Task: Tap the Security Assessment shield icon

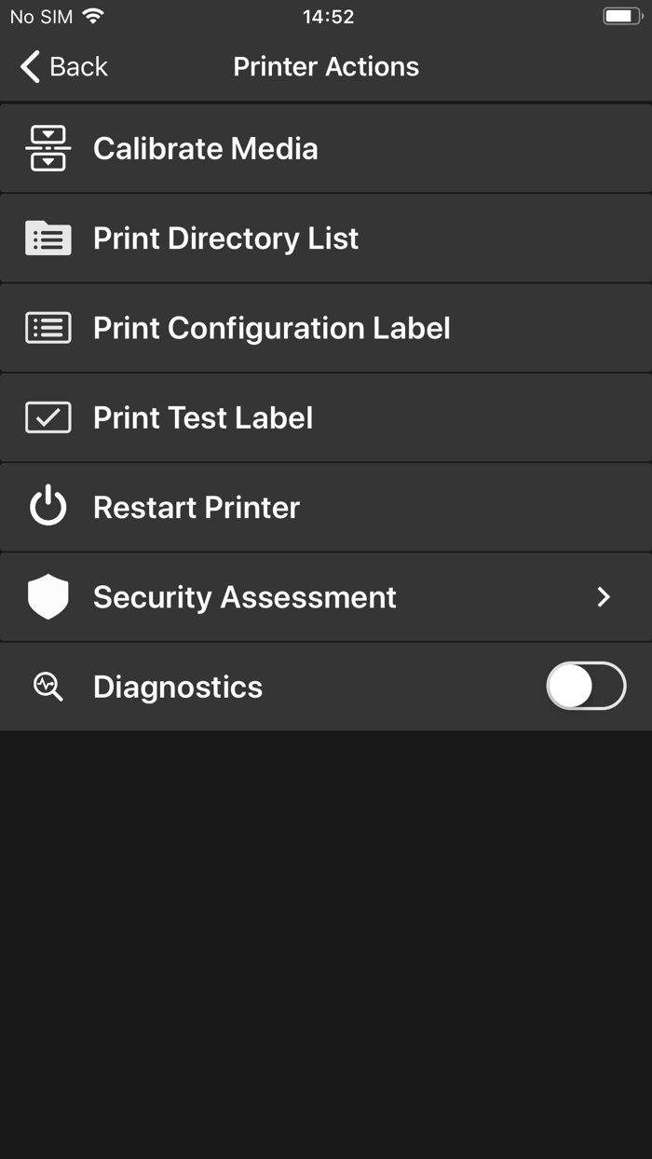Action: (x=48, y=596)
